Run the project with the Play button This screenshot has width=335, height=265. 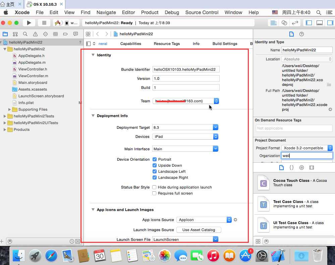click(x=29, y=23)
